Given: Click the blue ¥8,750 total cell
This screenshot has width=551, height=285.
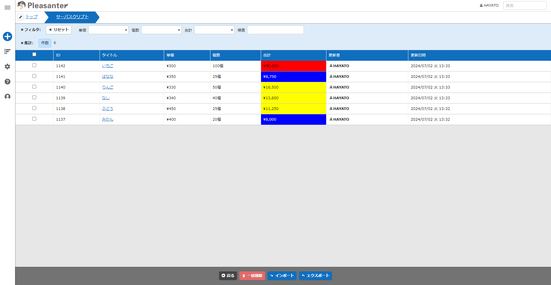Looking at the screenshot, I should (x=293, y=77).
